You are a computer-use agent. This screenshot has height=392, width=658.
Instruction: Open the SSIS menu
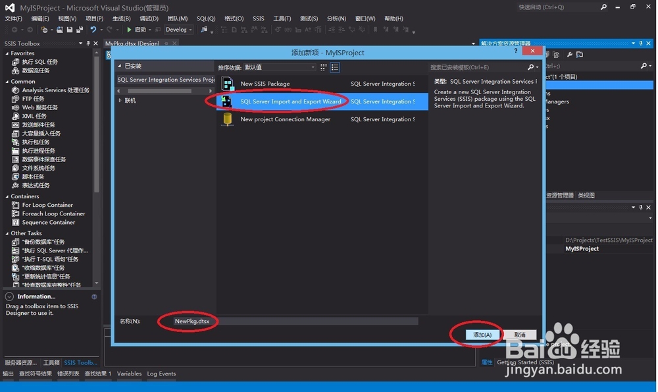click(259, 18)
